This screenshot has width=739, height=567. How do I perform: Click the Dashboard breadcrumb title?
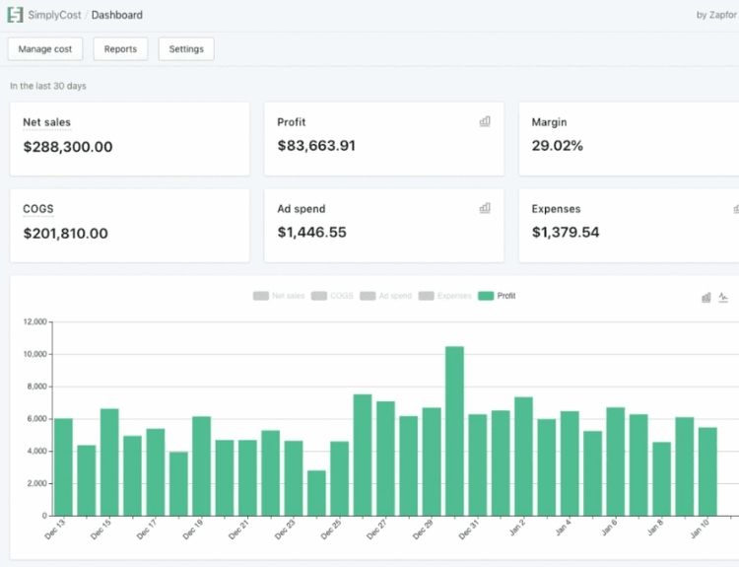[x=116, y=15]
